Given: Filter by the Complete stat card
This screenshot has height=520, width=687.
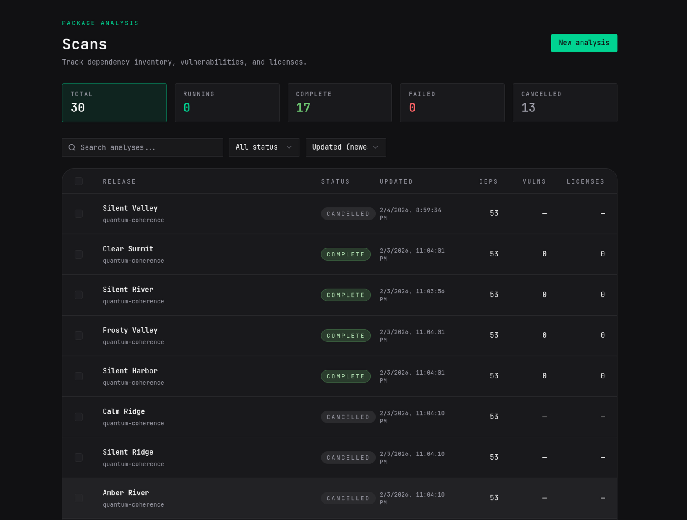Looking at the screenshot, I should (x=340, y=103).
